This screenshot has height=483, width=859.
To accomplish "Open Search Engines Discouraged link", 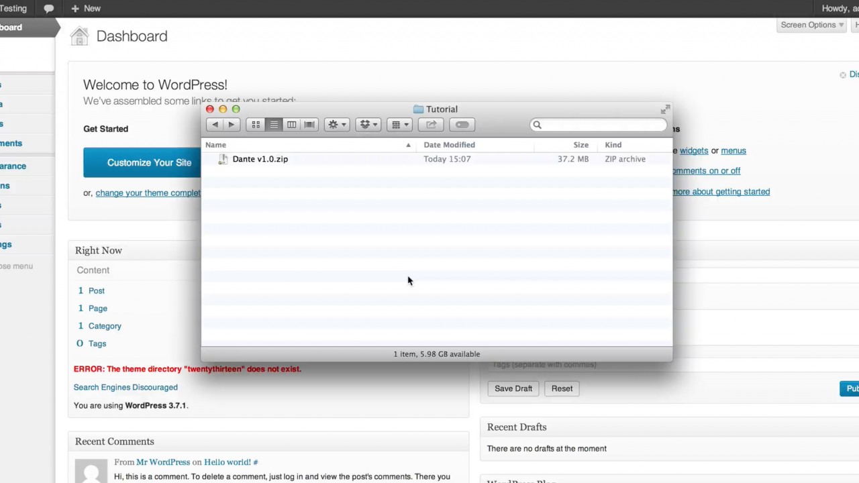I will [x=125, y=388].
